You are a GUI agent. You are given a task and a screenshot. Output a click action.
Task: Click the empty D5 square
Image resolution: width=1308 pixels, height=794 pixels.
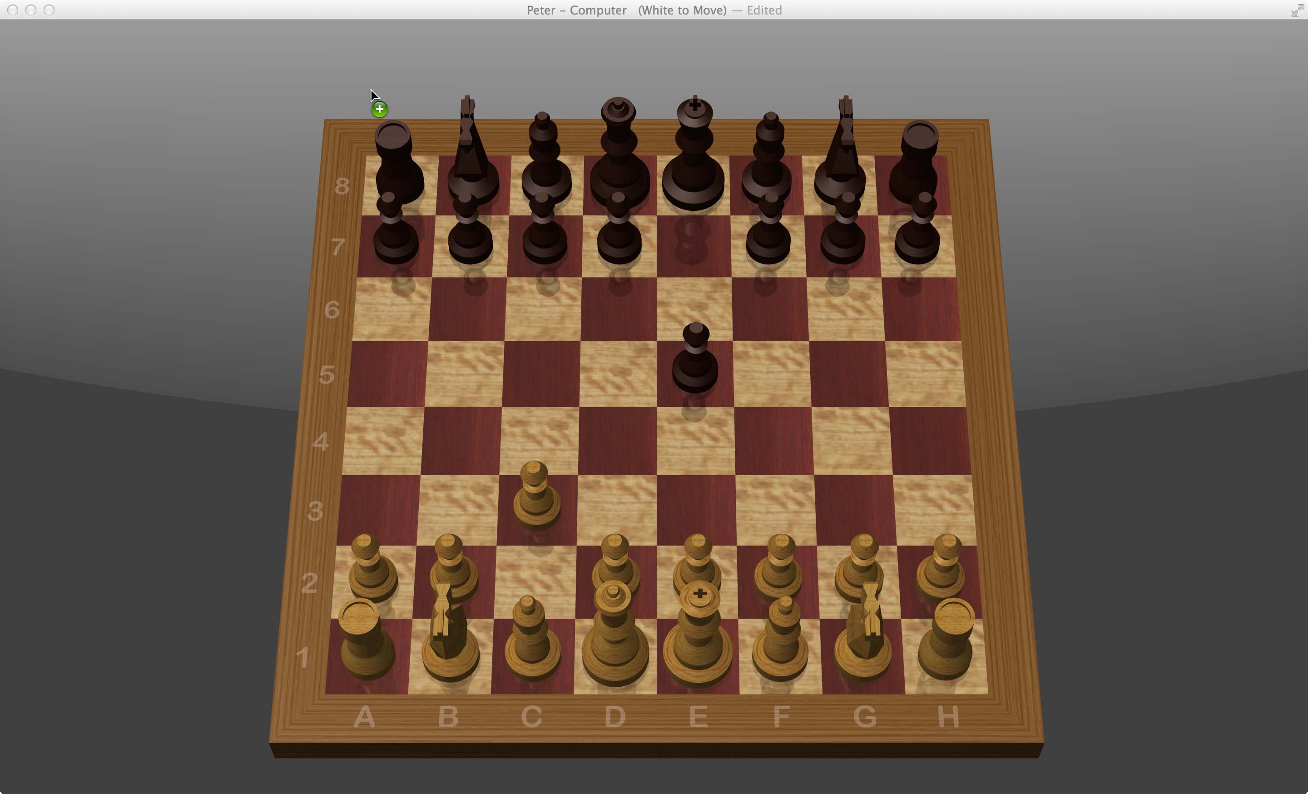pos(619,374)
